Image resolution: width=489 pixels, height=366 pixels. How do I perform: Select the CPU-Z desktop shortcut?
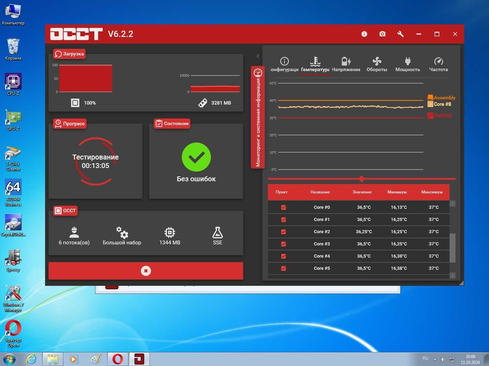(13, 84)
